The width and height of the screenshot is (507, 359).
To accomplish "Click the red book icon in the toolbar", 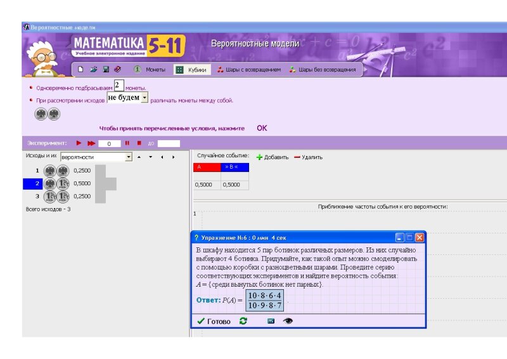I will [x=117, y=70].
